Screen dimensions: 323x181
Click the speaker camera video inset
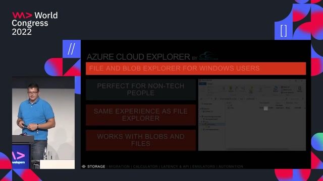pyautogui.click(x=43, y=123)
